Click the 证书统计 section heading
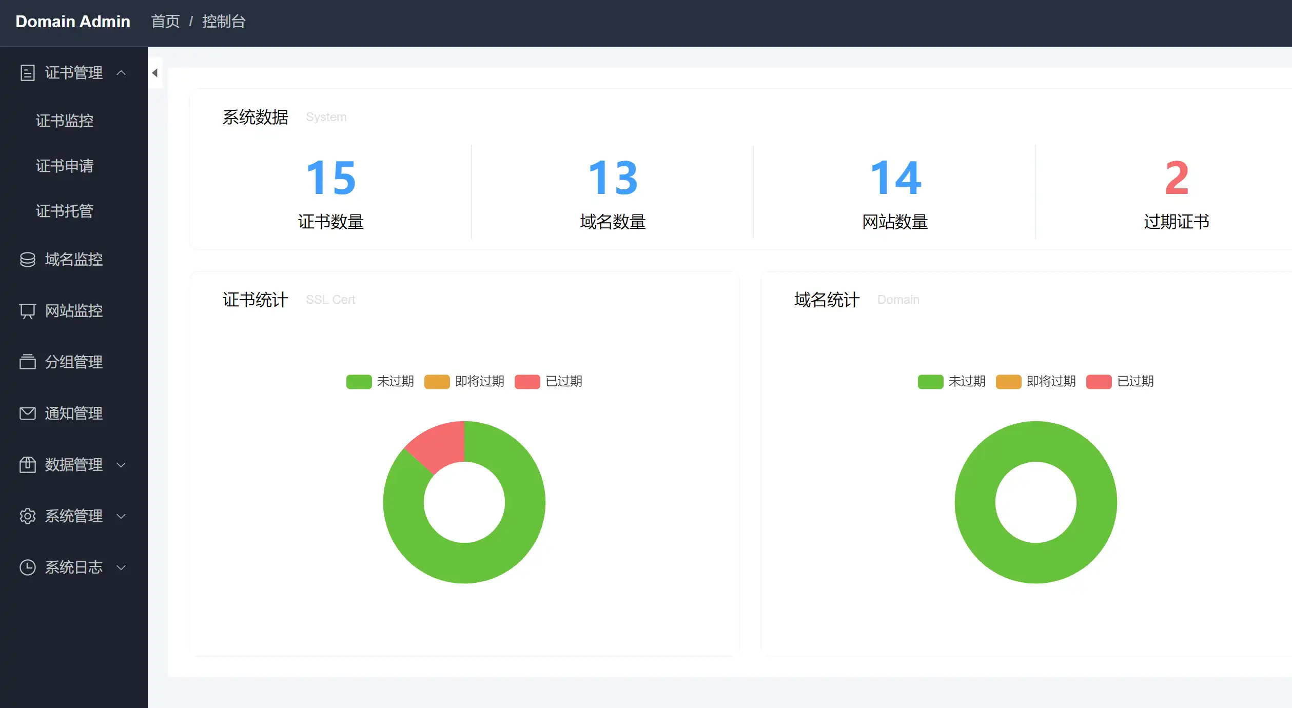 [x=256, y=300]
